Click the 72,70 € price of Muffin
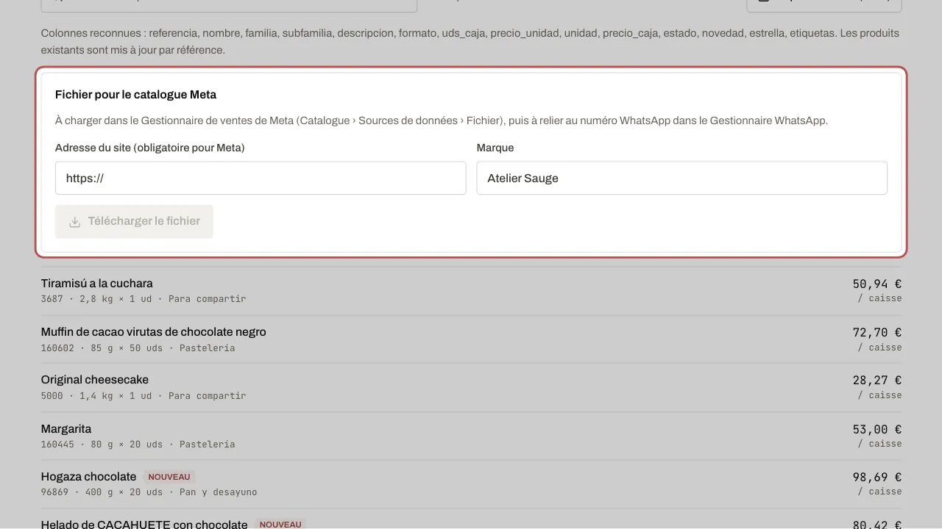 click(877, 332)
